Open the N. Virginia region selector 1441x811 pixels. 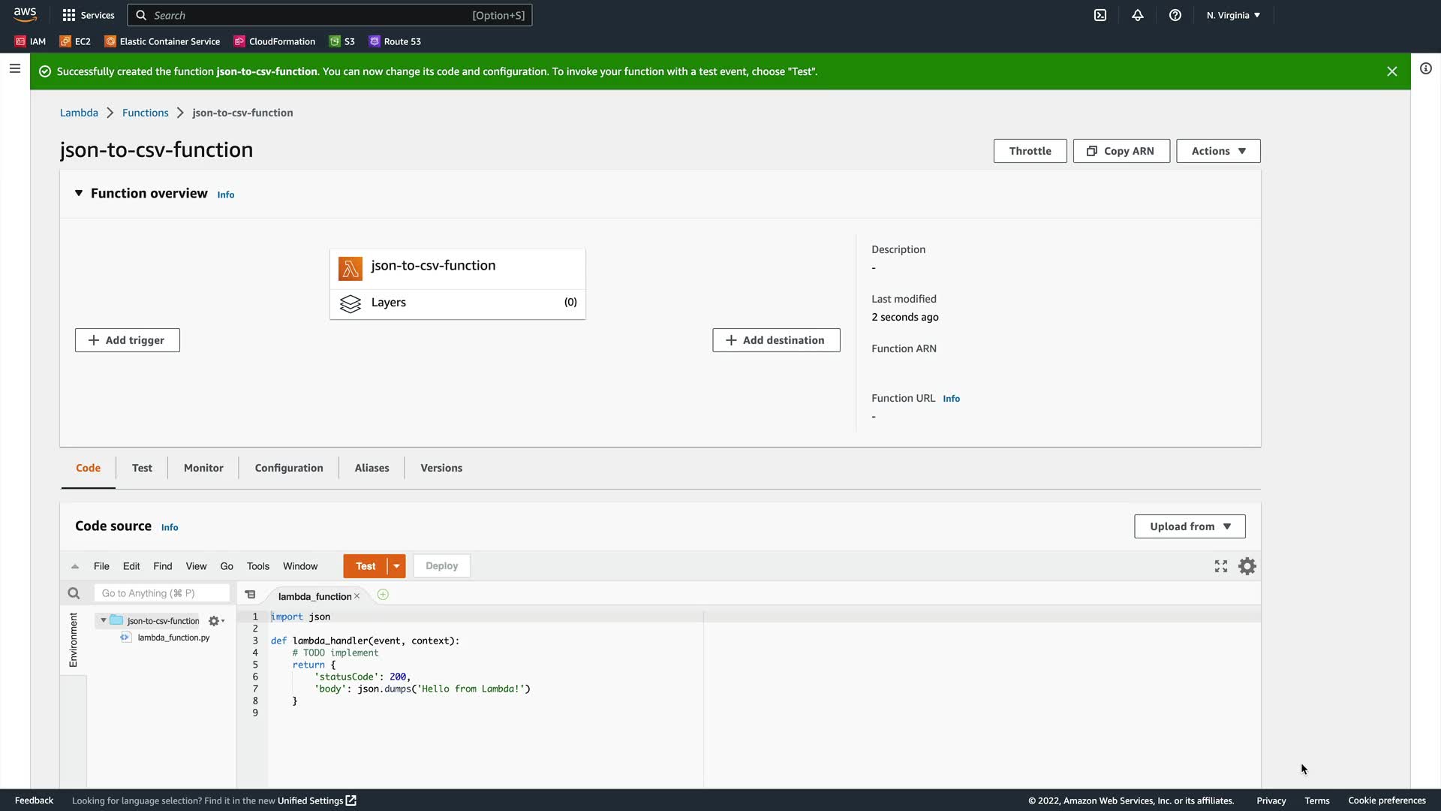pos(1233,15)
